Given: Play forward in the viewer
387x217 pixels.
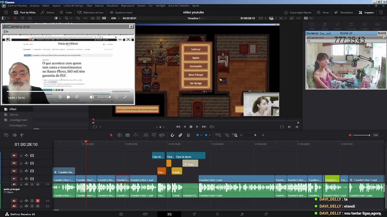Looking at the screenshot, I should 197,127.
